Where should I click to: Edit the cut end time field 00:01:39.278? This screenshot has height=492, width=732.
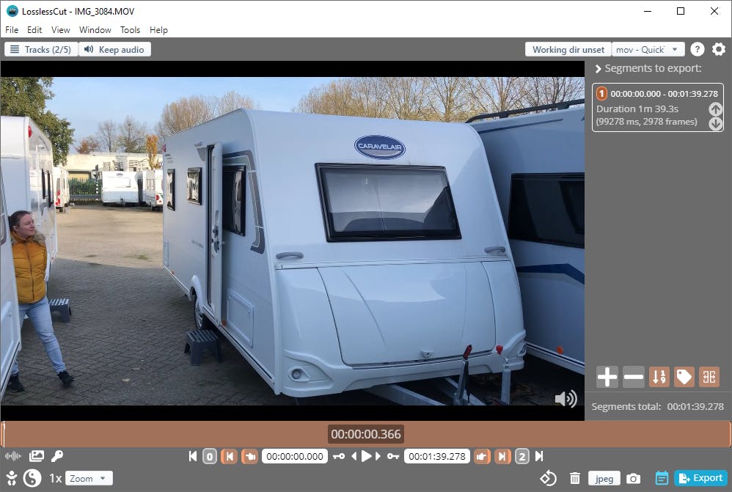(437, 456)
